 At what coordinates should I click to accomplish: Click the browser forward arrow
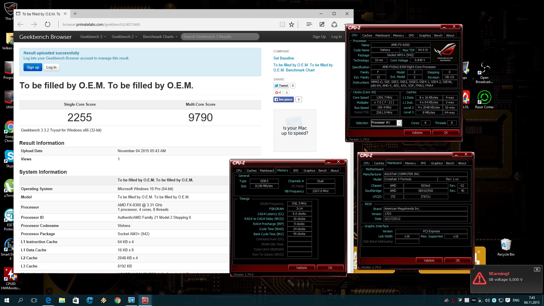coord(34,24)
